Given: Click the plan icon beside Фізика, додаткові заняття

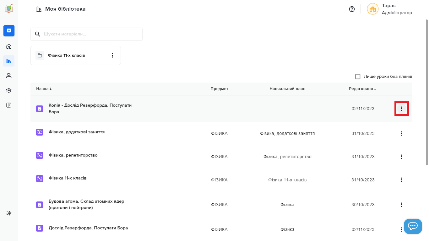Looking at the screenshot, I should 40,132.
